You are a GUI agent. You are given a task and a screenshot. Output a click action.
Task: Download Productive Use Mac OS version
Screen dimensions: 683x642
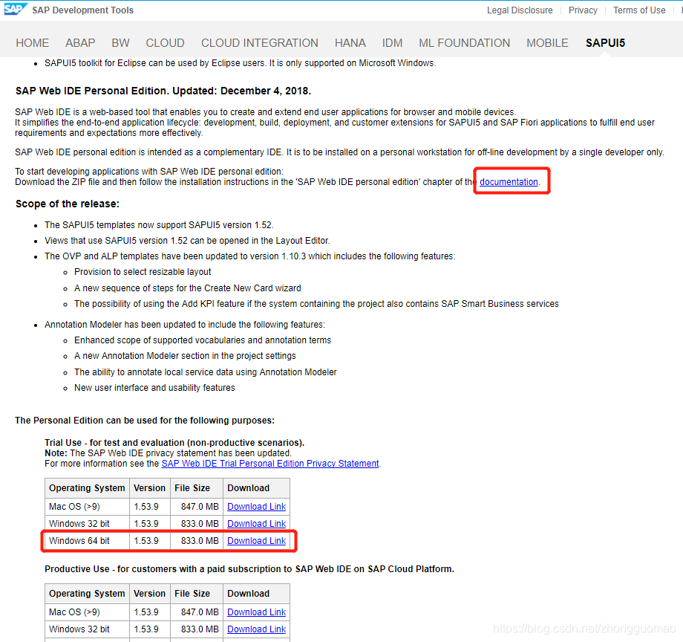[x=257, y=612]
